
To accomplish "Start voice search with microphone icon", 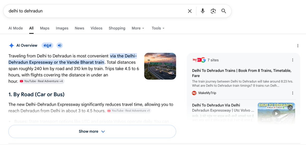I will 203,11.
